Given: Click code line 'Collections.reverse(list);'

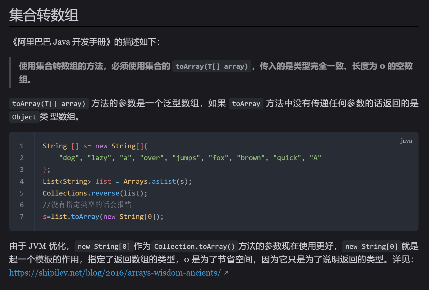Looking at the screenshot, I should click(x=95, y=193).
